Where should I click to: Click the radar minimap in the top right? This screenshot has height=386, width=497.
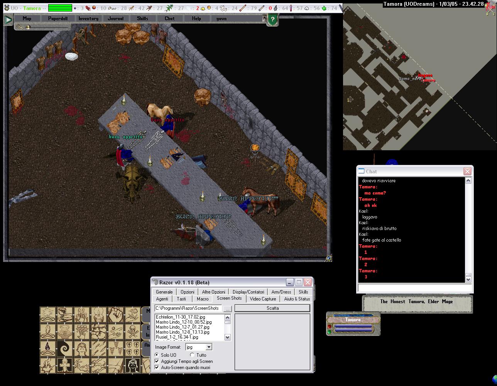pyautogui.click(x=419, y=77)
